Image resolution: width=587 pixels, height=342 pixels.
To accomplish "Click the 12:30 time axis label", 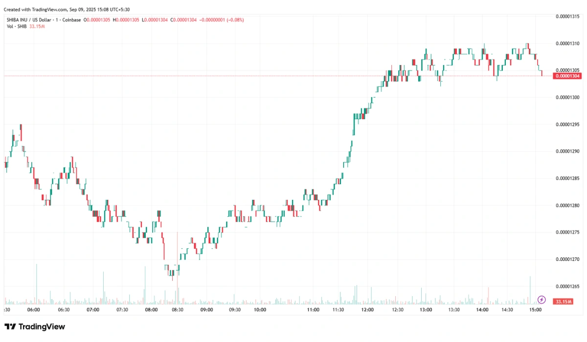I will [397, 310].
